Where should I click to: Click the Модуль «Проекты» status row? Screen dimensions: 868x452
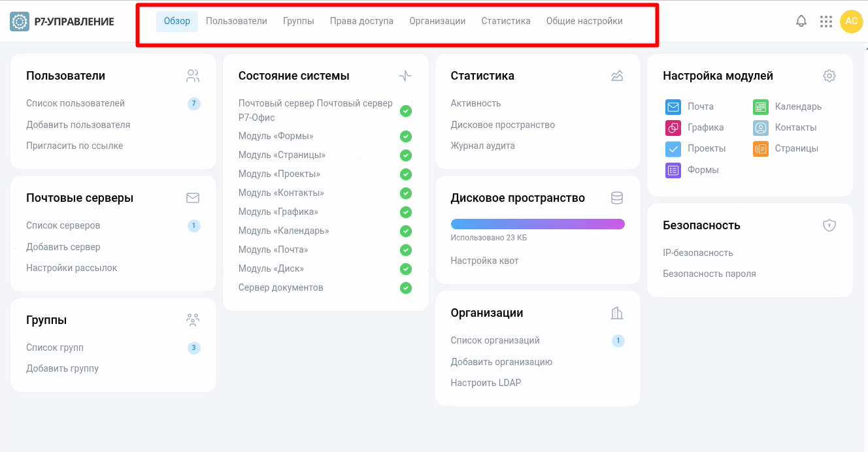(325, 174)
